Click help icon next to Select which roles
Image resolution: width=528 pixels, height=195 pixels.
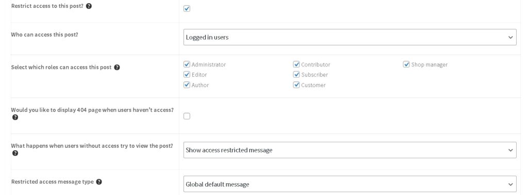(x=117, y=67)
